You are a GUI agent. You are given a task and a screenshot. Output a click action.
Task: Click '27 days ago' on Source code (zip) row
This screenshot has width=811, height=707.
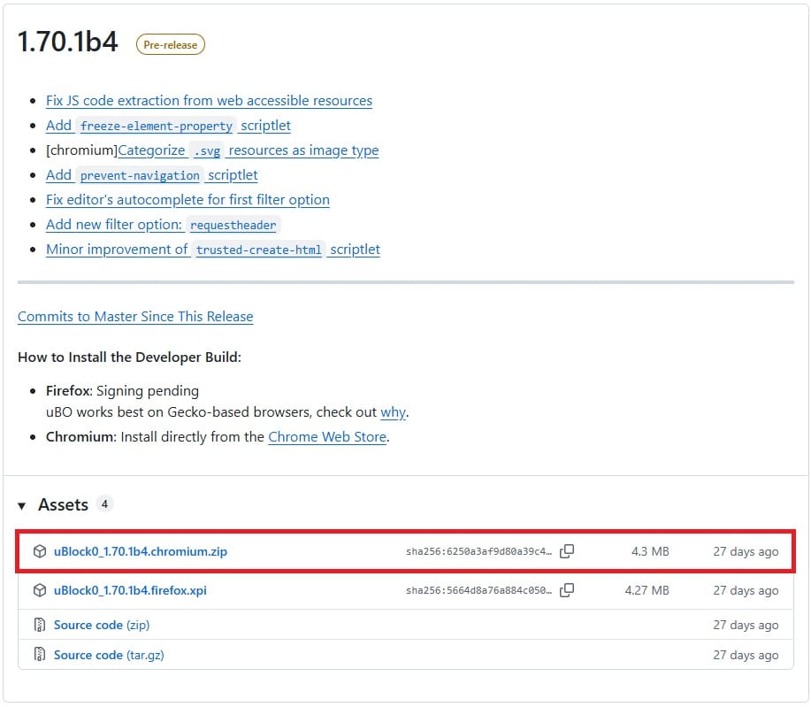[x=746, y=625]
